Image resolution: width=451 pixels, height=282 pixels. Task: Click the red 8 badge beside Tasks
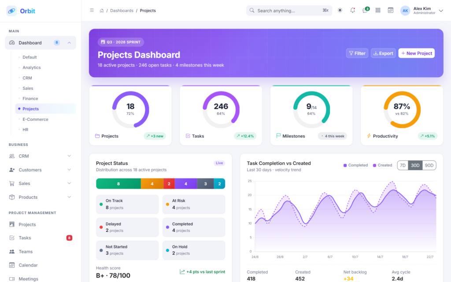[69, 237]
